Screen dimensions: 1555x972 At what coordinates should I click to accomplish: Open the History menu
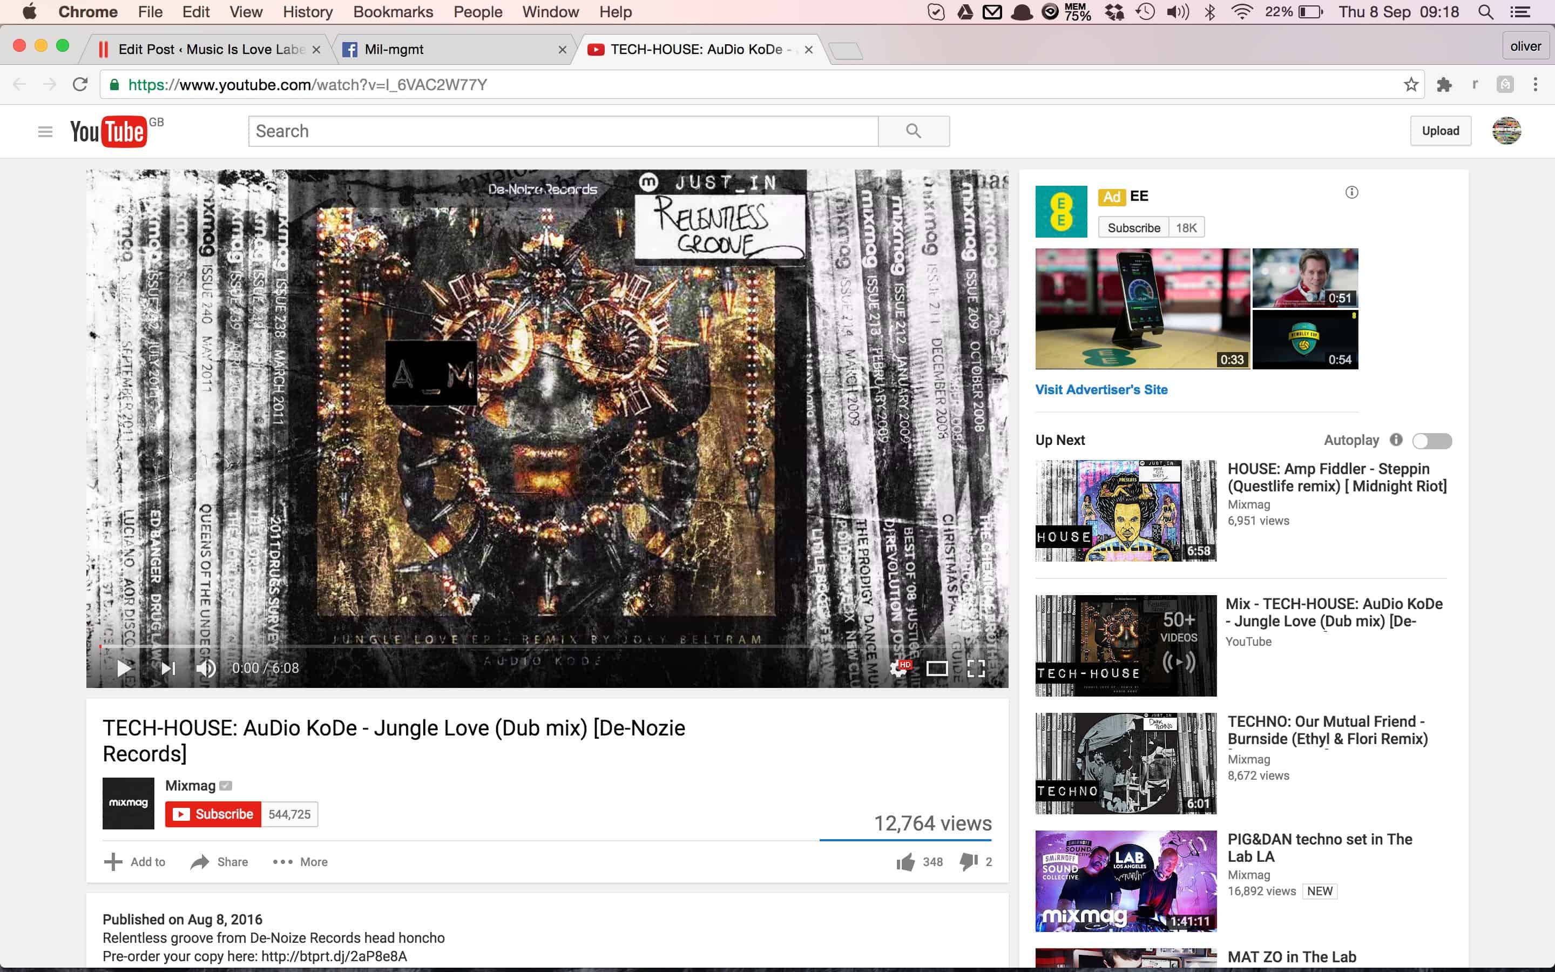tap(308, 11)
